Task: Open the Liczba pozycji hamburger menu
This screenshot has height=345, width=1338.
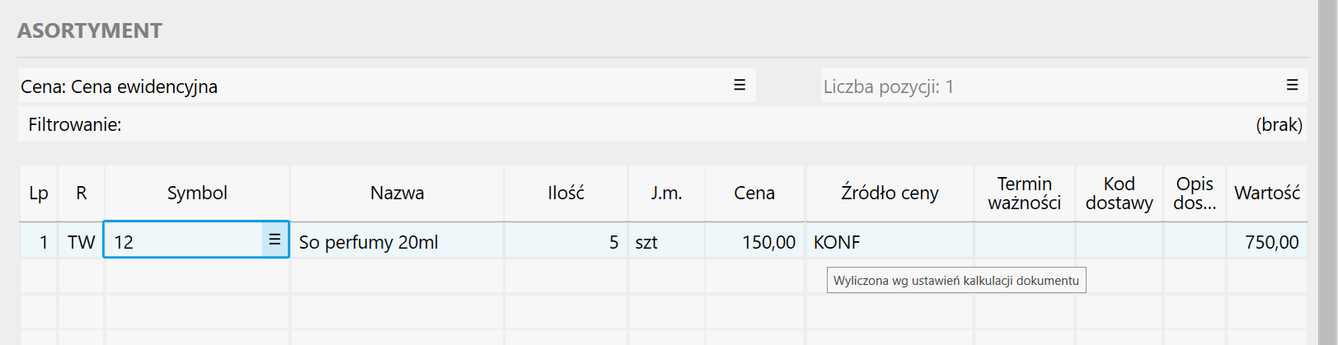Action: tap(1292, 86)
